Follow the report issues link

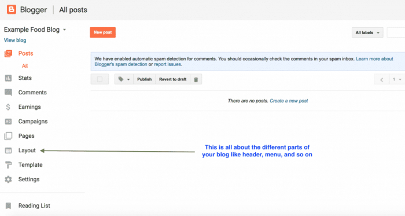(167, 64)
